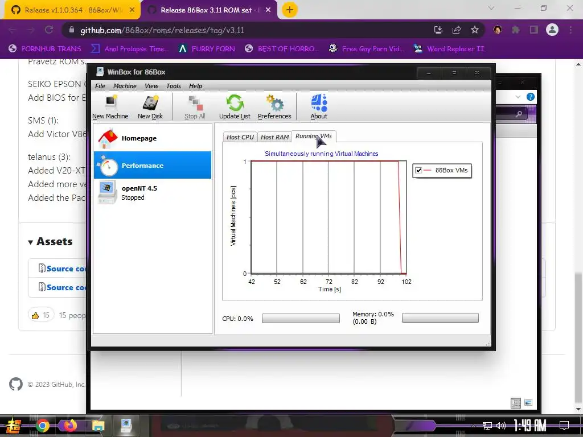583x437 pixels.
Task: Toggle the 86Box VMs graph checkbox
Action: 418,170
